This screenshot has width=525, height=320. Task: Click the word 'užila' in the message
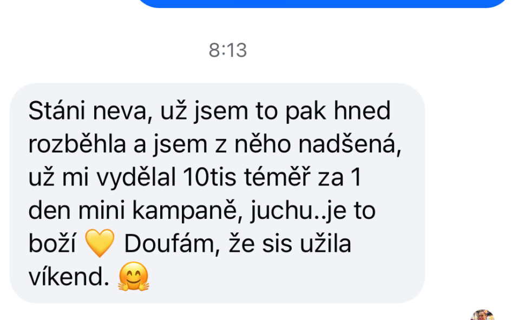tap(325, 244)
